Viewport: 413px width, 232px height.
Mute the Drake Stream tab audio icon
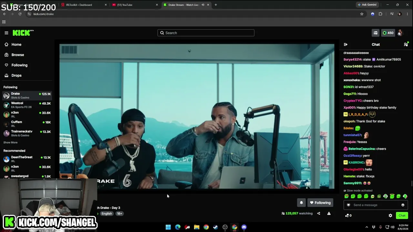click(x=203, y=5)
